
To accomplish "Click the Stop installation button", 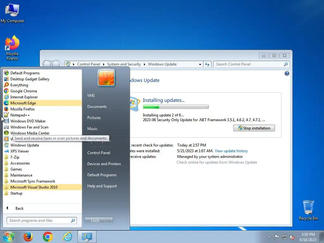I will tap(254, 128).
